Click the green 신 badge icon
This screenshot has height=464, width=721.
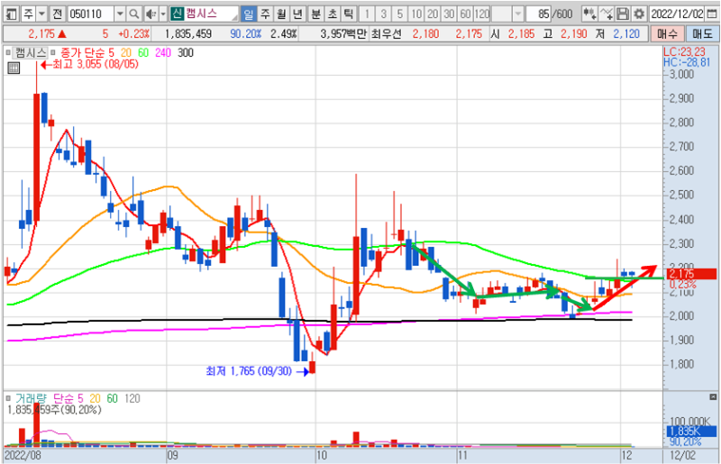pos(177,14)
